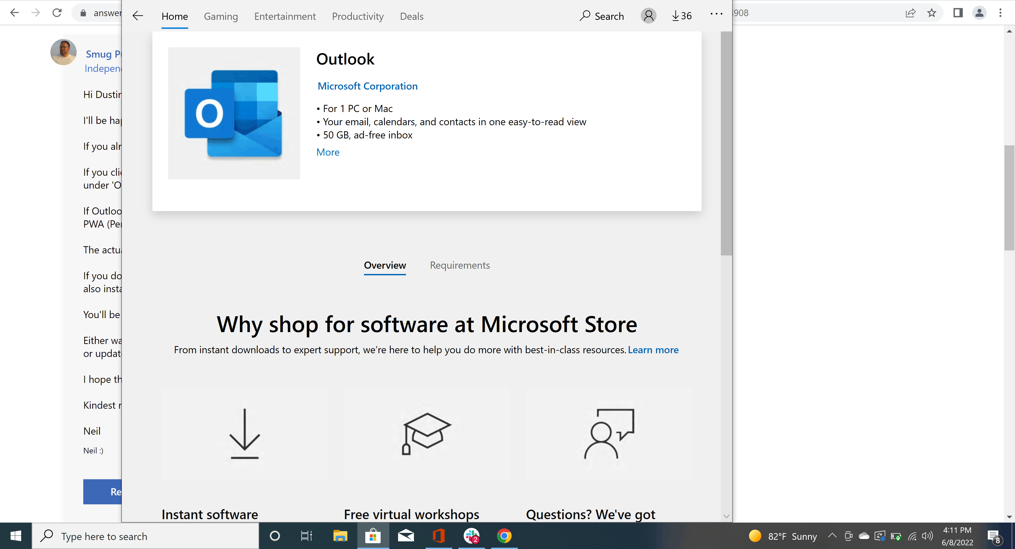1015x549 pixels.
Task: Open the Store search icon
Action: 585,16
